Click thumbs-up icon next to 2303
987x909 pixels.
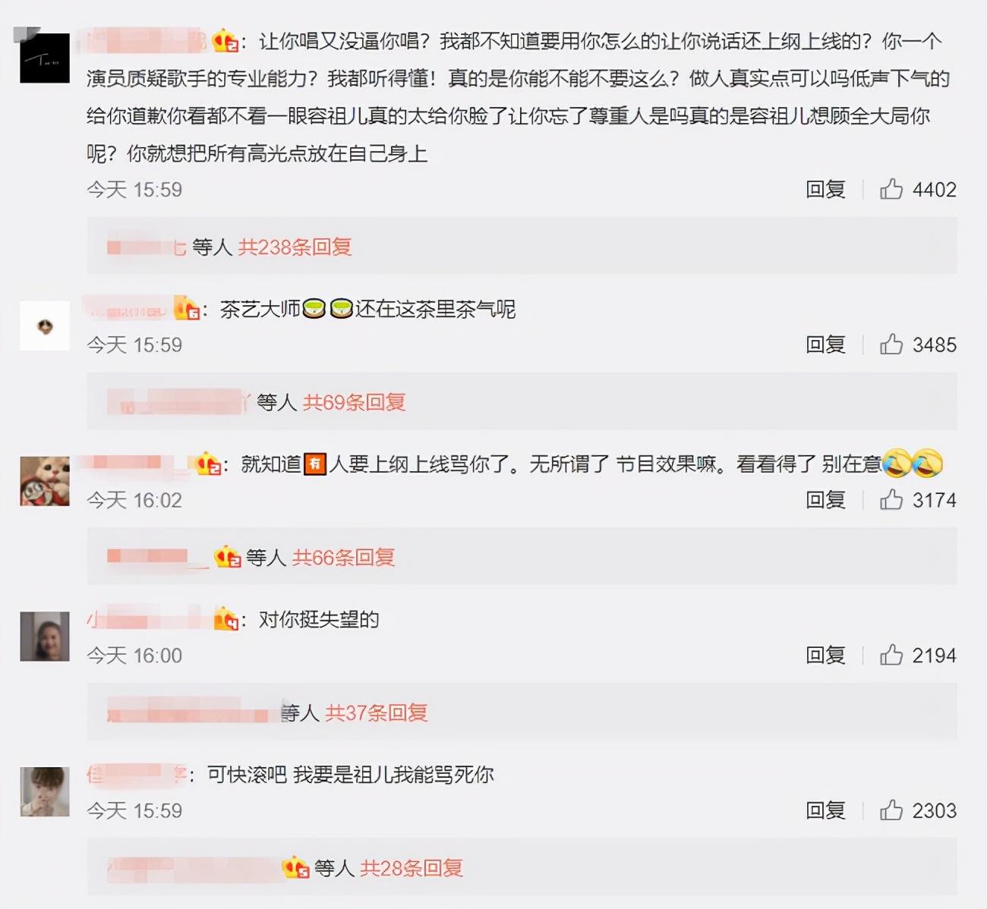tap(891, 810)
